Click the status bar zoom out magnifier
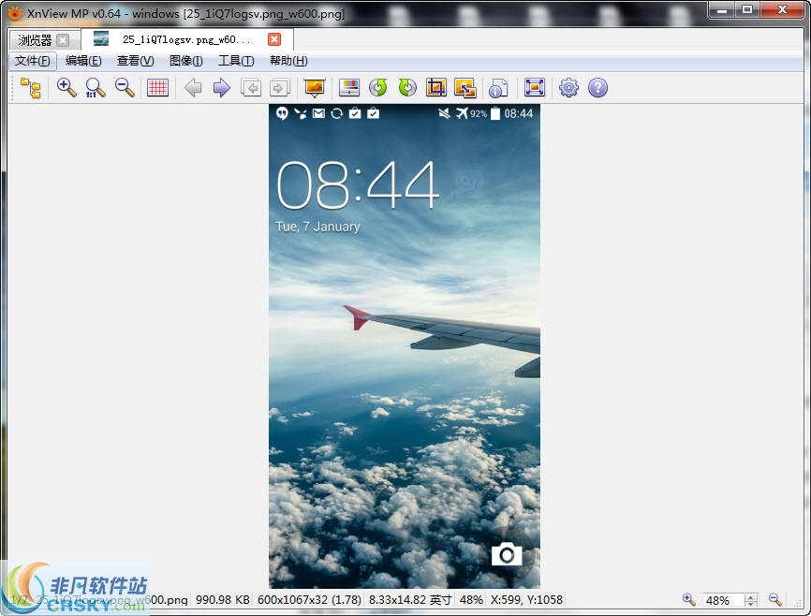811x616 pixels. tap(774, 599)
